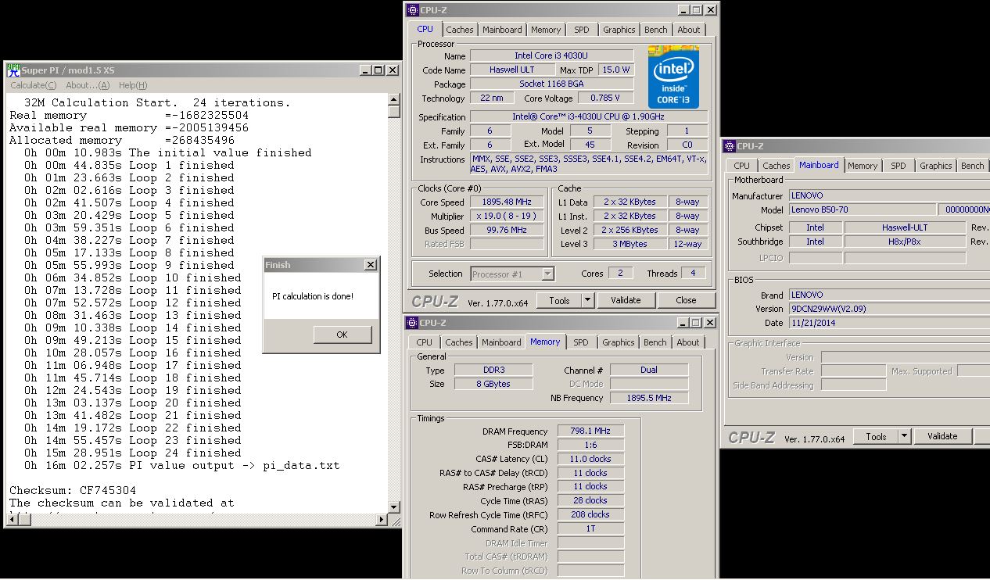Click Validate in top CPU-Z window
Screen dimensions: 990x580
(626, 300)
